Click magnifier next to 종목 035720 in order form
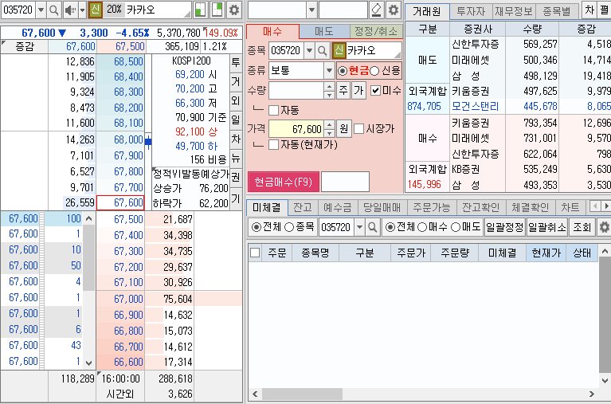The width and height of the screenshot is (611, 404). coord(323,50)
